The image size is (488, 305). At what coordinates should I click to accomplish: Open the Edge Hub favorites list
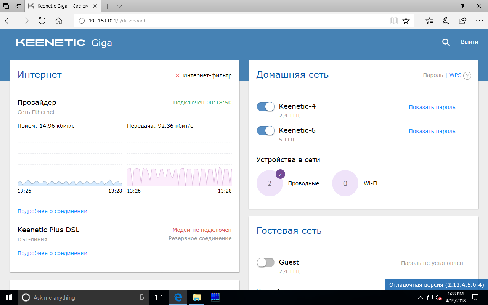tap(429, 21)
